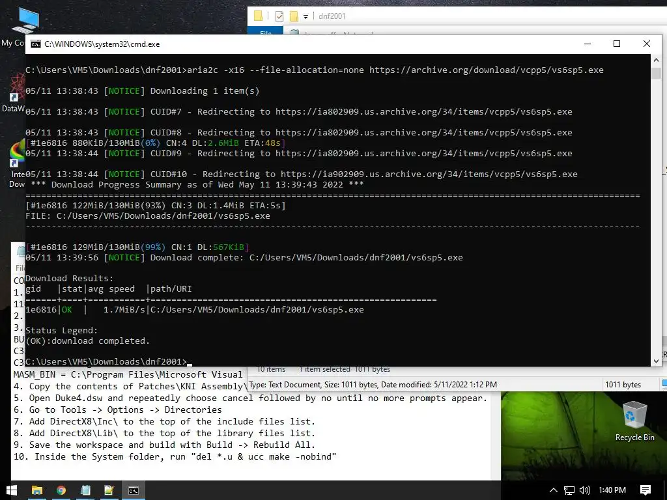Viewport: 667px width, 500px height.
Task: Click the green OK status in results
Action: click(x=67, y=309)
